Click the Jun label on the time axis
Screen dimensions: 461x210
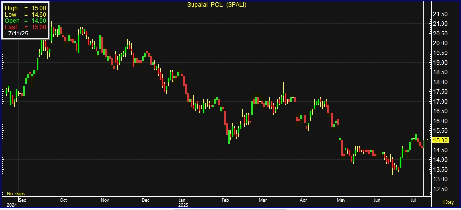377,200
